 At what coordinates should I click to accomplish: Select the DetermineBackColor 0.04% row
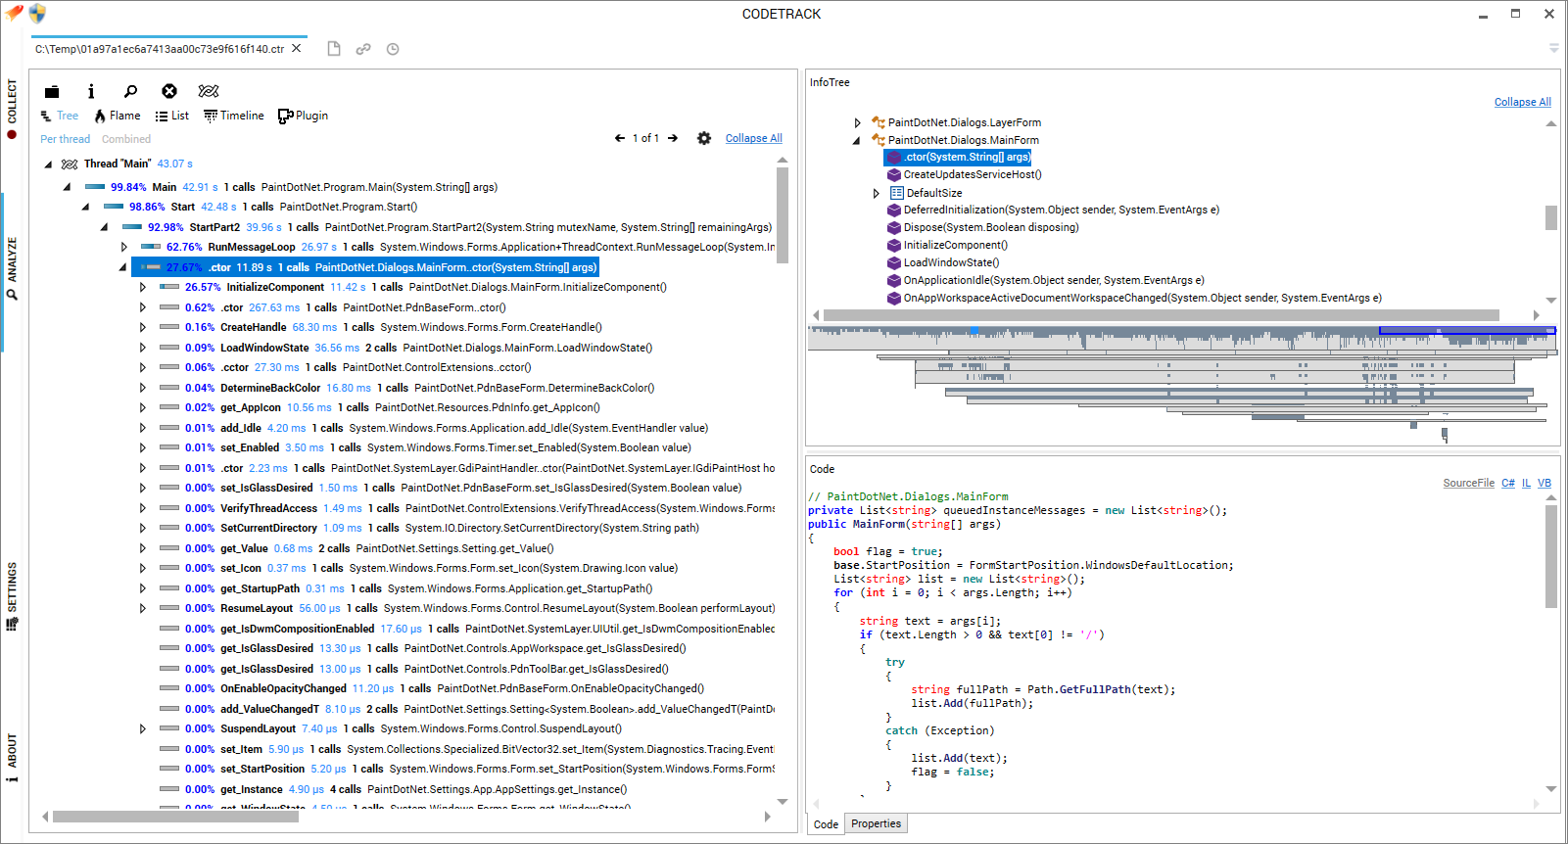pos(406,388)
